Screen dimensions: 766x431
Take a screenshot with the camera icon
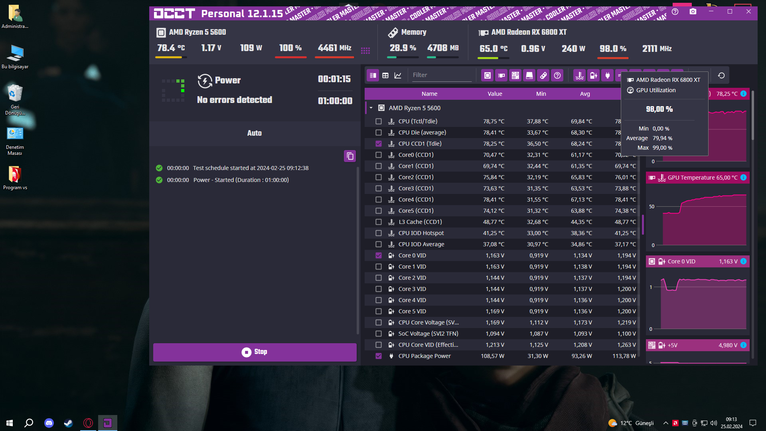(x=693, y=12)
